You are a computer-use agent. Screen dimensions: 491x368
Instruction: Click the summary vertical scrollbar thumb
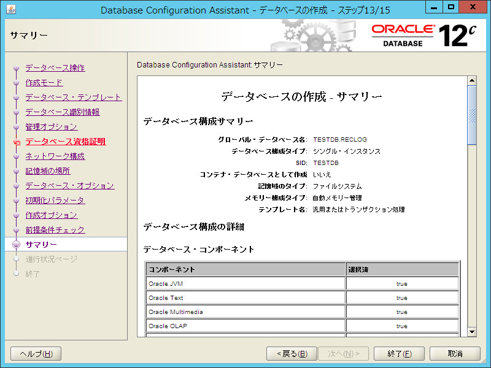pyautogui.click(x=472, y=115)
